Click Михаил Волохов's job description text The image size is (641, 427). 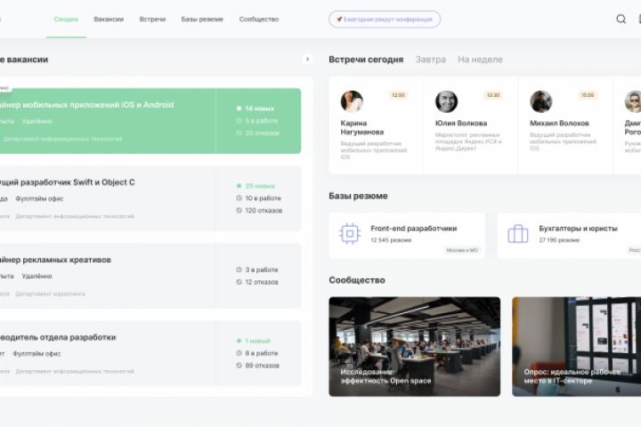[x=563, y=141]
